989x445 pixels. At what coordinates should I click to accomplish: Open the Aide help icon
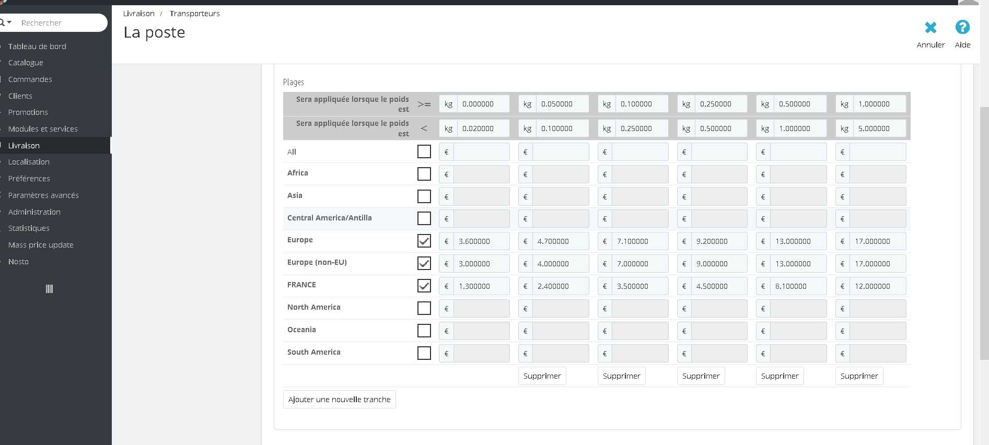(x=962, y=27)
